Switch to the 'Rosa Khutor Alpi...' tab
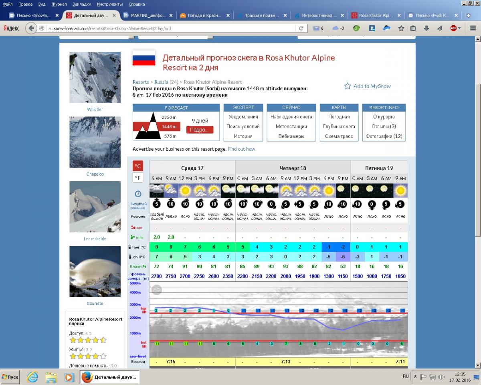Screen dimensions: 481x385 point(375,16)
